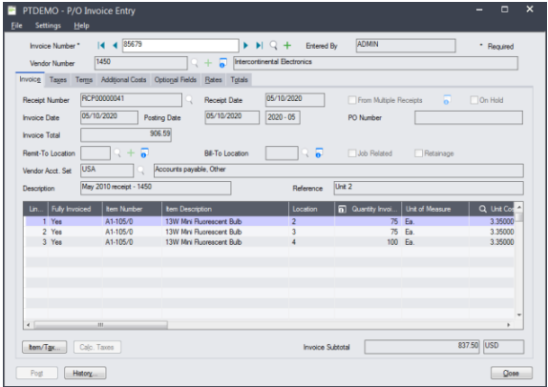
Task: Click grid scroll left arrow
Action: click(x=29, y=325)
